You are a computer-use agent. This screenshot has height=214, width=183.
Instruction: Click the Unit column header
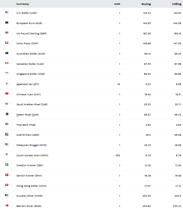pos(117,4)
